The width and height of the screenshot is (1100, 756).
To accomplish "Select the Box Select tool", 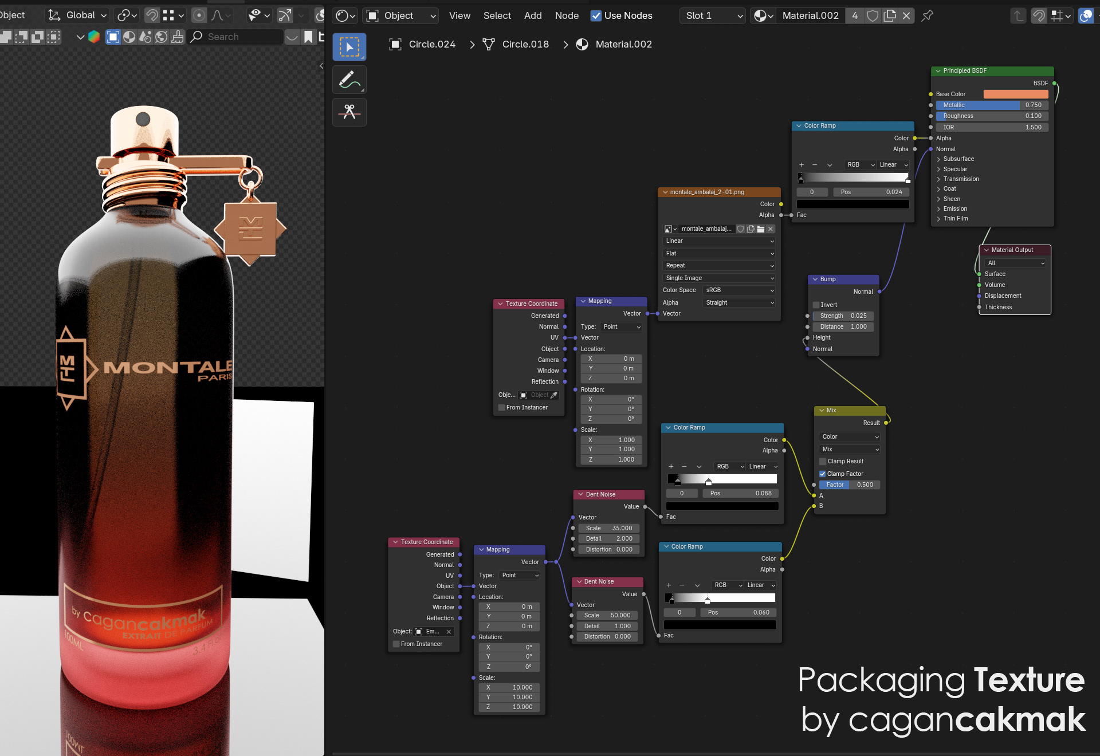I will tap(349, 47).
